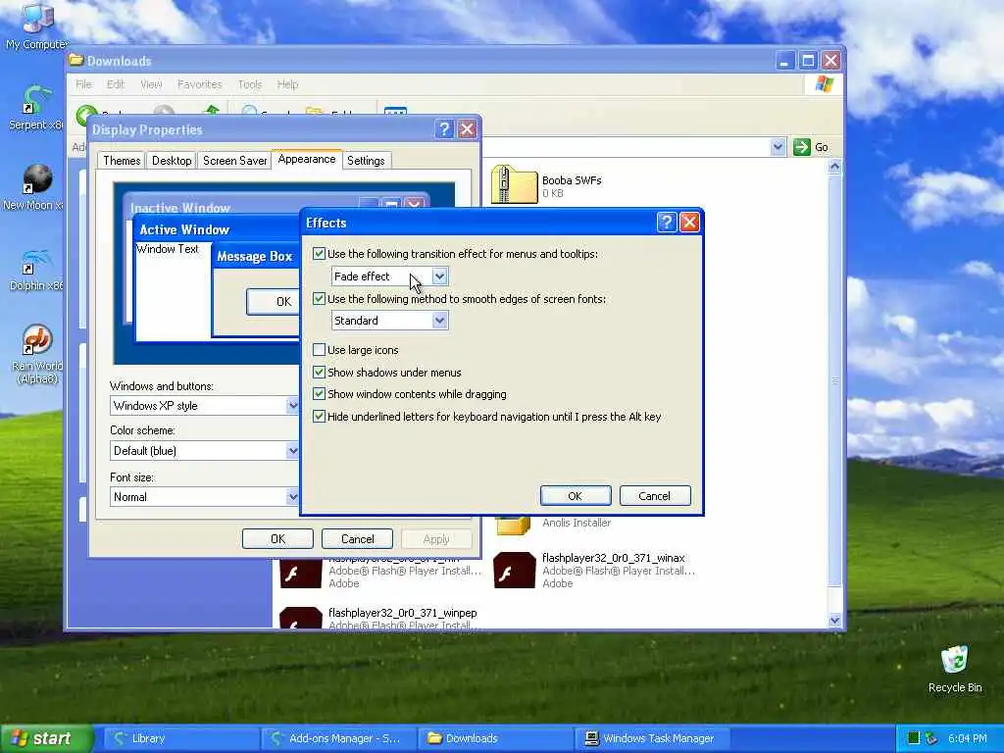Toggle transition effect for menus and tooltips
Viewport: 1004px width, 753px height.
(x=319, y=254)
